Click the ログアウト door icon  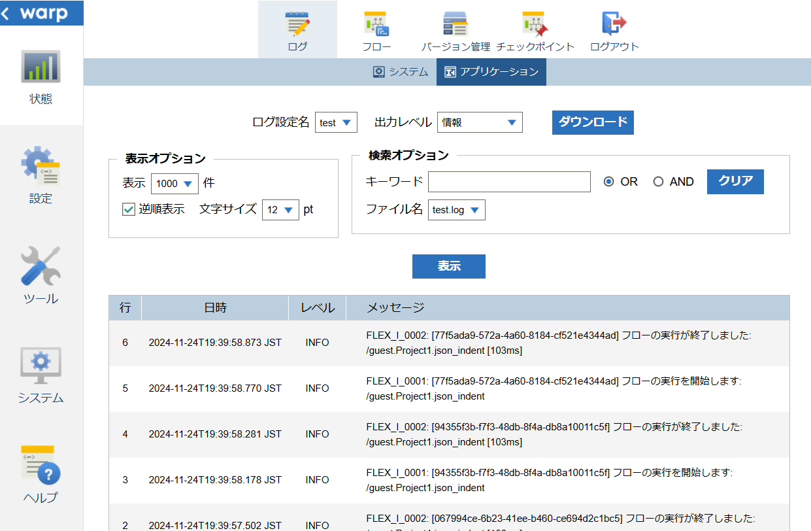tap(614, 24)
